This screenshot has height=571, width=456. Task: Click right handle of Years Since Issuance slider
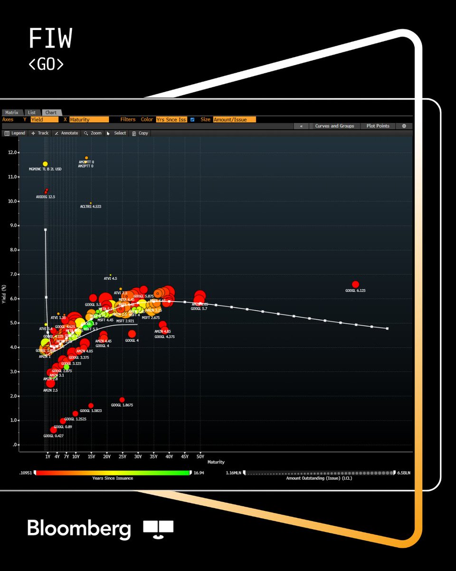tap(191, 473)
